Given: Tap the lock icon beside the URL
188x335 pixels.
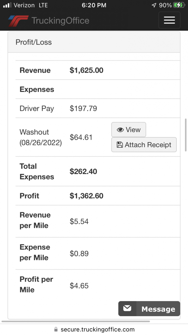Looking at the screenshot, I should coord(56,329).
